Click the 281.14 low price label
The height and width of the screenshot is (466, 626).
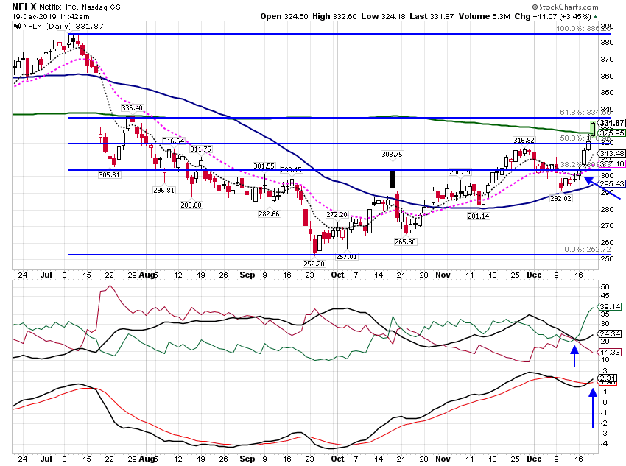[x=479, y=216]
